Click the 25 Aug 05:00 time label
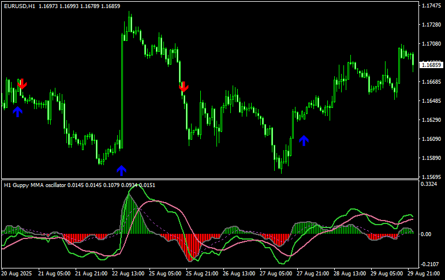This screenshot has width=445, height=280. pyautogui.click(x=165, y=274)
